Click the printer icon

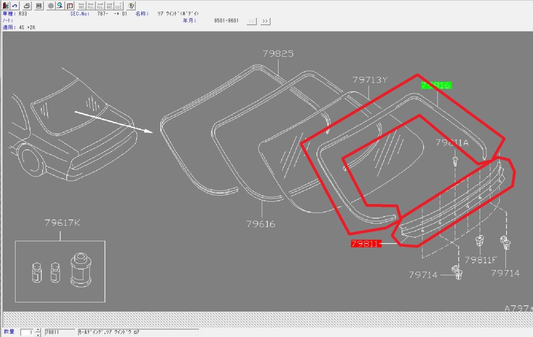coord(27,6)
